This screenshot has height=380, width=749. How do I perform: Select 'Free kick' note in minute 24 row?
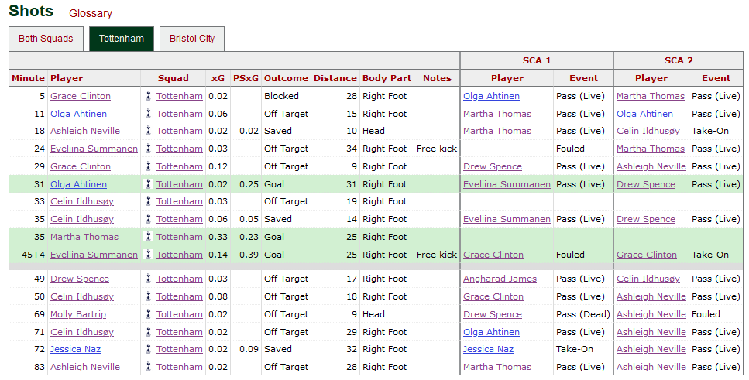click(x=437, y=149)
